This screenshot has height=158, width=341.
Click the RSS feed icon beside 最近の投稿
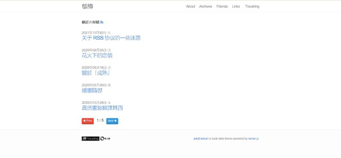click(102, 22)
